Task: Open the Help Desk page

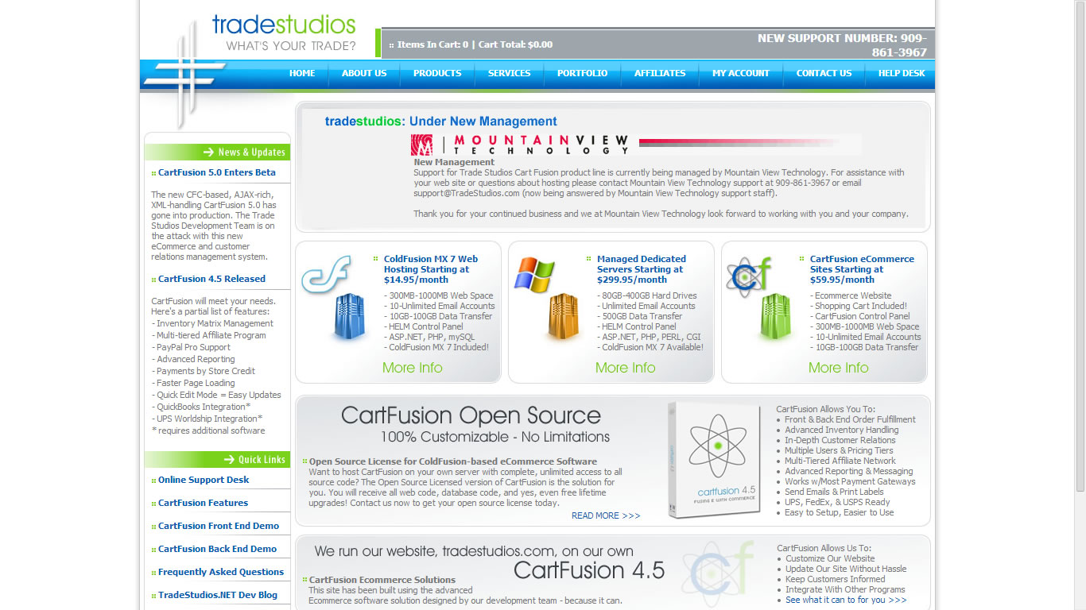Action: tap(902, 73)
